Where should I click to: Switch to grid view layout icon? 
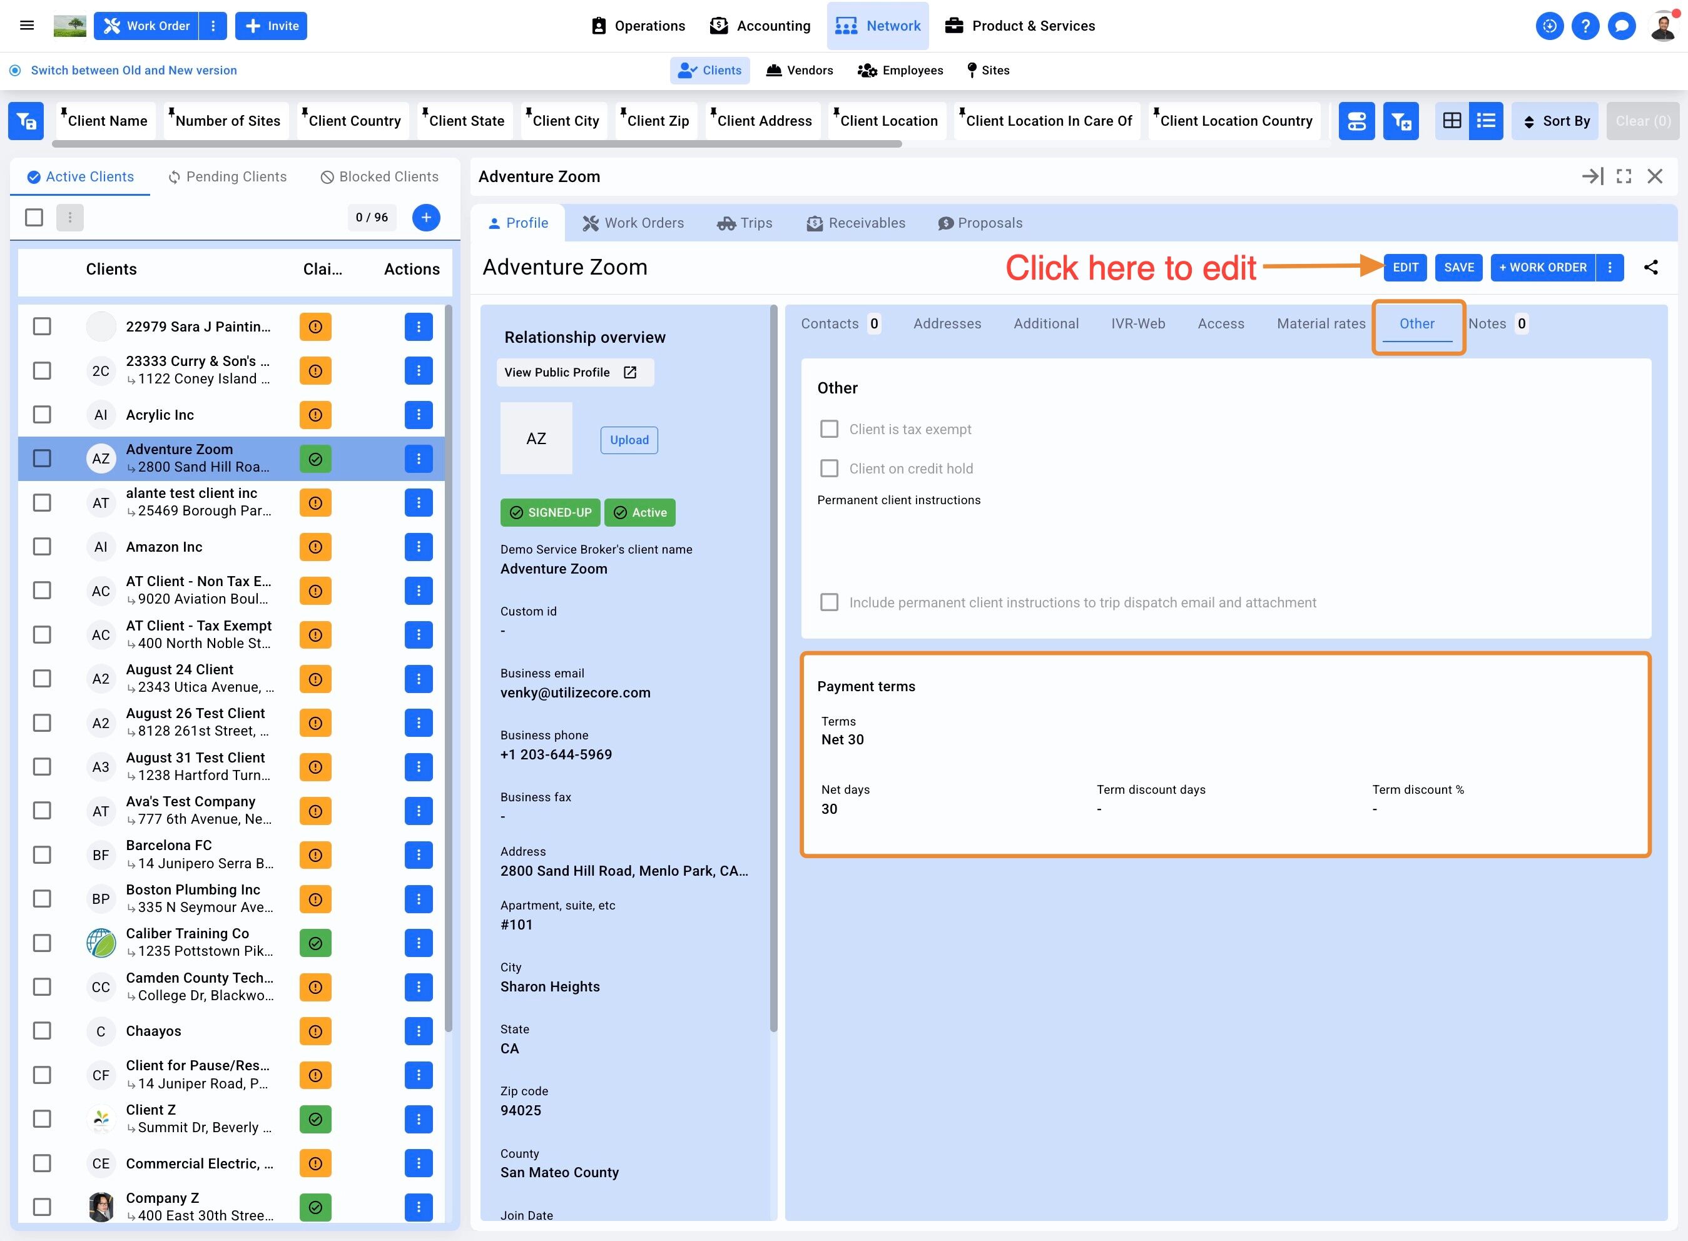click(x=1452, y=121)
